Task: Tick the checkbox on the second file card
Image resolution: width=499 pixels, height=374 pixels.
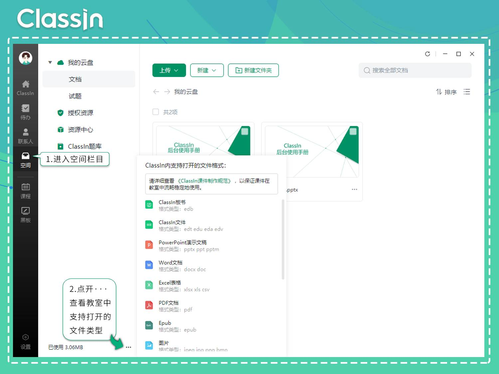Action: pyautogui.click(x=353, y=132)
